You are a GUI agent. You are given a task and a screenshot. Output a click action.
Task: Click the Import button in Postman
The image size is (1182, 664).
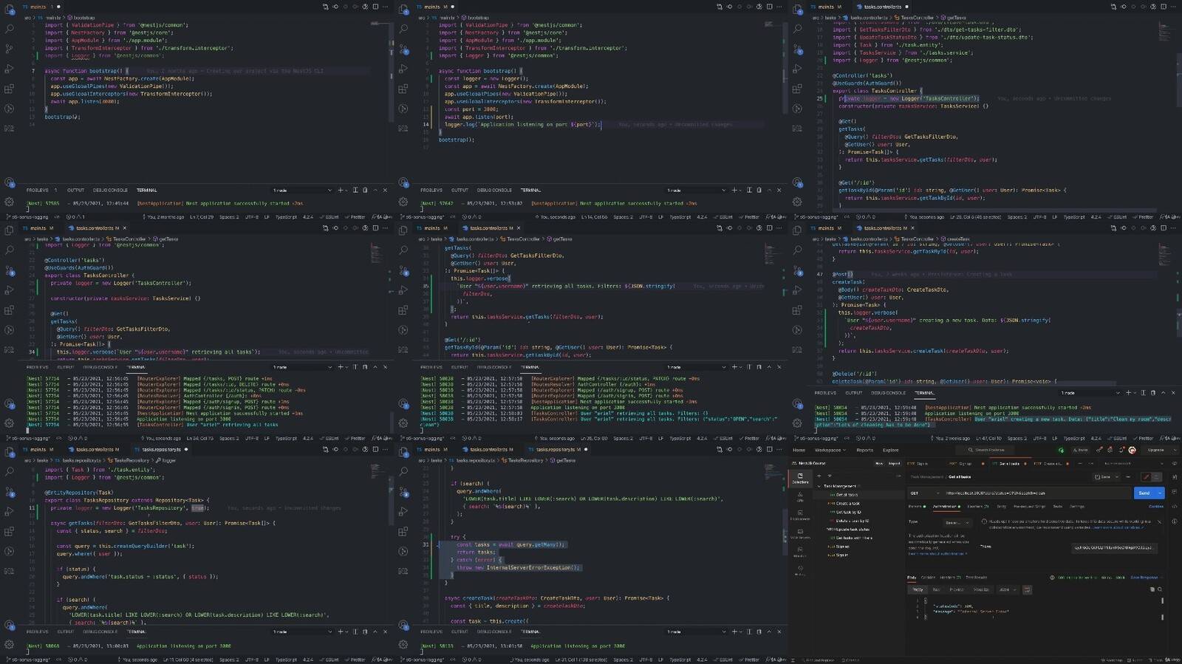coord(894,463)
